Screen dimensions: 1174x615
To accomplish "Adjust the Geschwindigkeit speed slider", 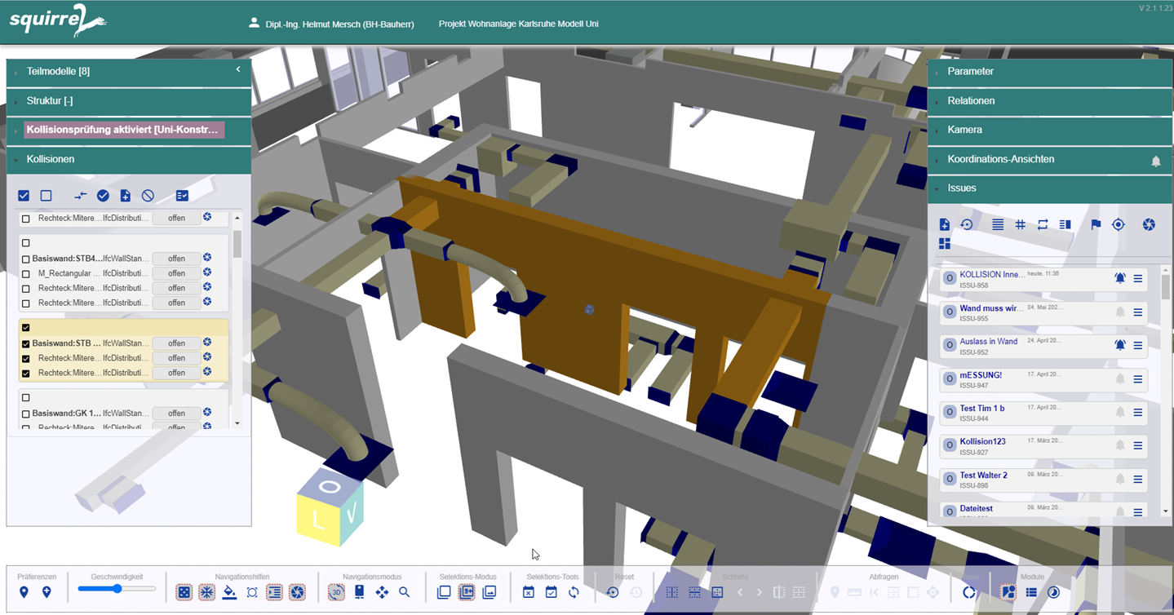I will (x=117, y=587).
